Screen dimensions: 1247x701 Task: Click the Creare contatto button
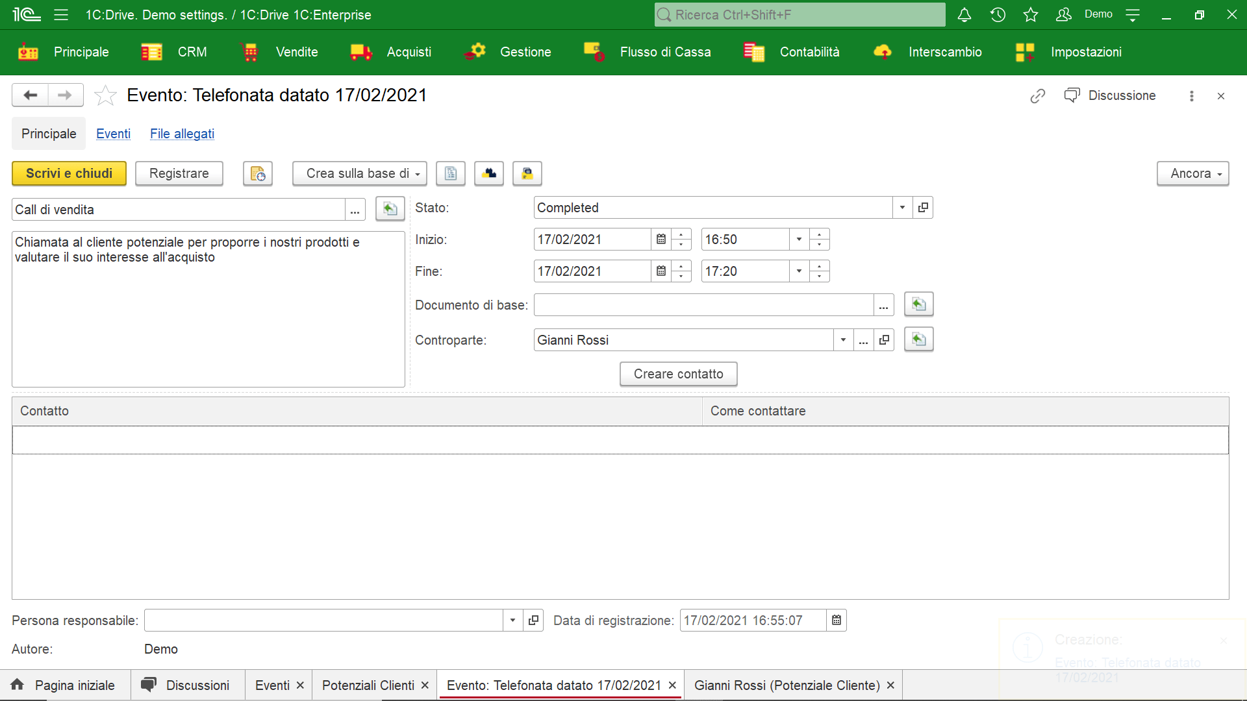pos(678,374)
